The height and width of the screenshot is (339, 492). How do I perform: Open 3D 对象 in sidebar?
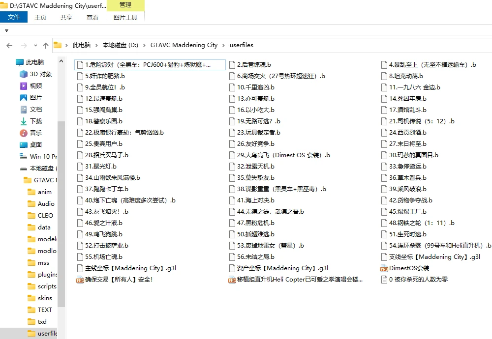coord(35,74)
